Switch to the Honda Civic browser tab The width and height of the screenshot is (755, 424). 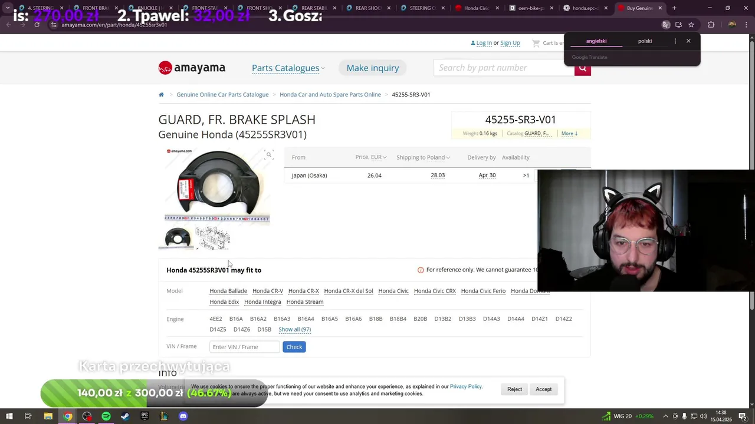tap(476, 8)
